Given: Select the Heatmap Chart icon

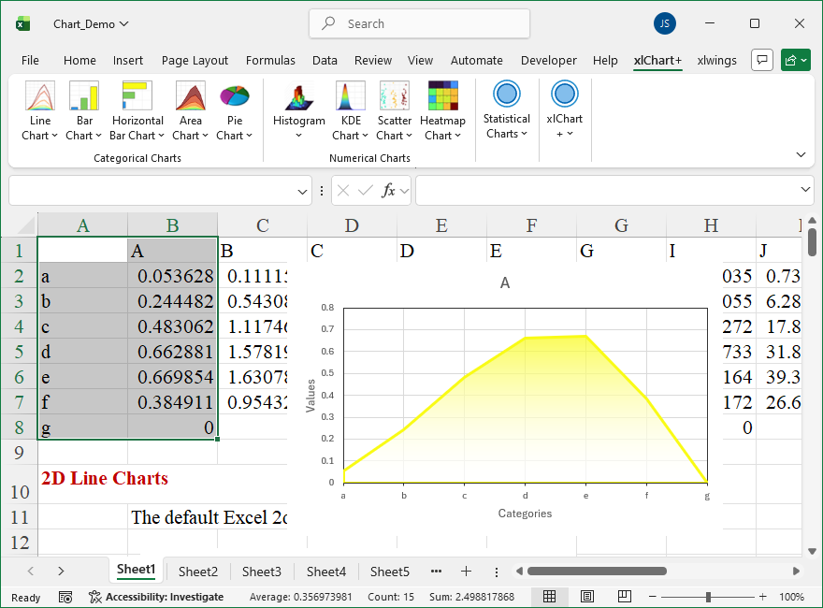Looking at the screenshot, I should 442,97.
